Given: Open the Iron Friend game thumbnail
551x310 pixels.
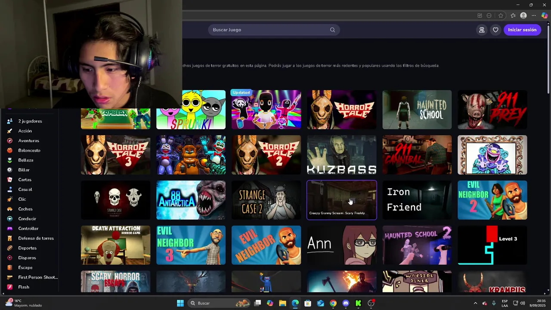Looking at the screenshot, I should pyautogui.click(x=417, y=200).
